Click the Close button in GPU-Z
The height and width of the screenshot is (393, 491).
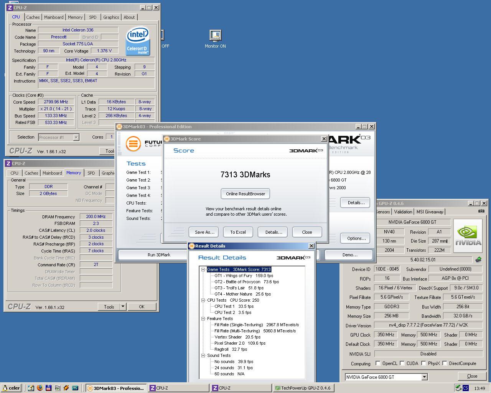click(472, 376)
